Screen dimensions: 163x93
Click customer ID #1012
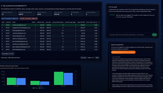point(8,50)
